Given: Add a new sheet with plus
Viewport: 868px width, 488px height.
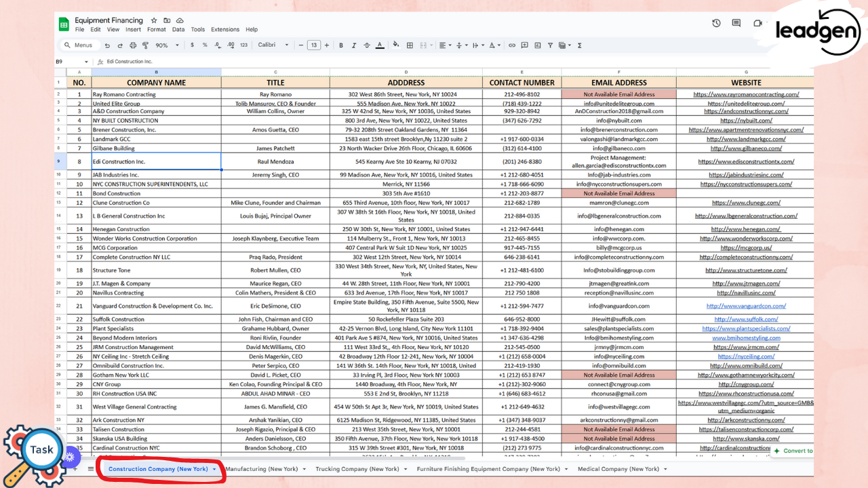Looking at the screenshot, I should [x=75, y=468].
